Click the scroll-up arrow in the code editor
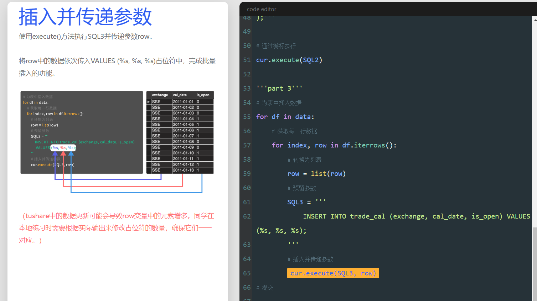The width and height of the screenshot is (537, 301). point(535,20)
